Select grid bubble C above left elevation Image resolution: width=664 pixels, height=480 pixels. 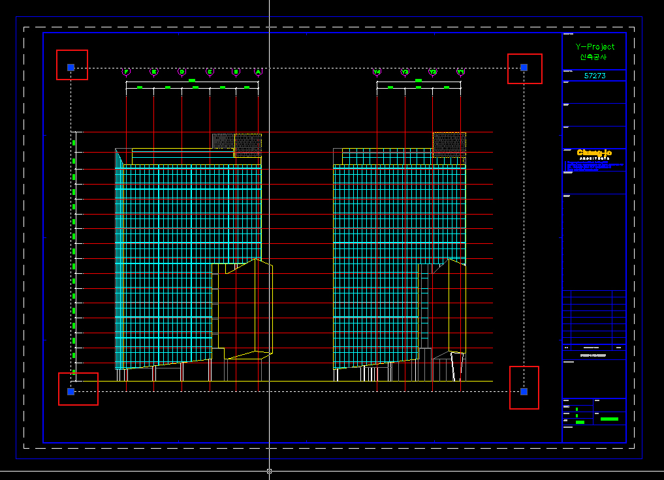tap(210, 72)
